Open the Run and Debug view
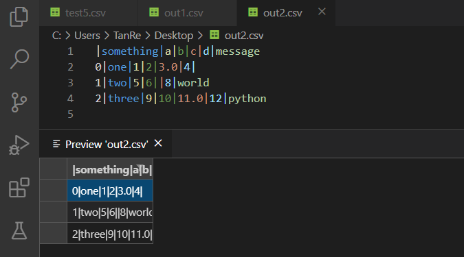 (19, 145)
